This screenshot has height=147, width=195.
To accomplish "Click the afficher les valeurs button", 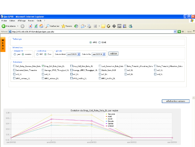I will click(176, 101).
